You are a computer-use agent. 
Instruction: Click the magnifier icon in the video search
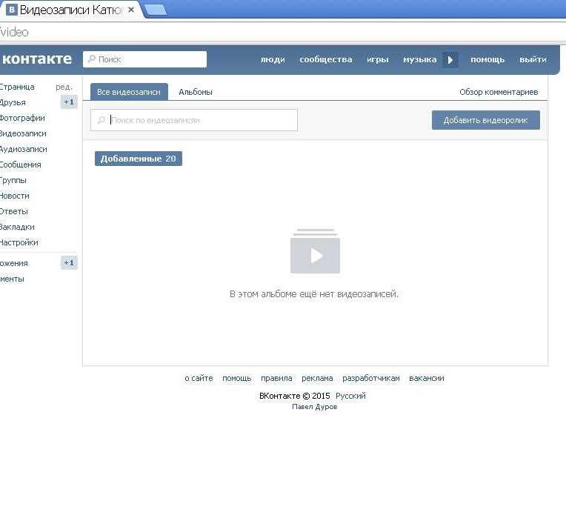(101, 120)
